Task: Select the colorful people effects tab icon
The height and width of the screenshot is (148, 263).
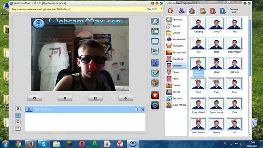Action: [191, 11]
